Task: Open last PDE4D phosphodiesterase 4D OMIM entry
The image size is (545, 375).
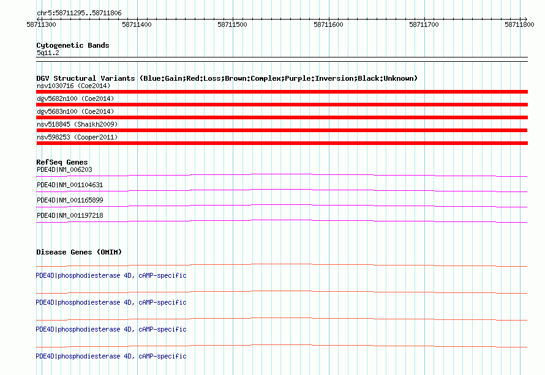Action: pyautogui.click(x=111, y=356)
